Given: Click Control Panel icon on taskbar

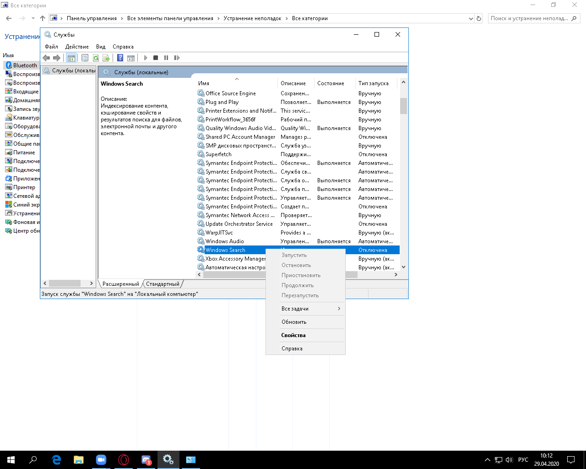Looking at the screenshot, I should (191, 460).
